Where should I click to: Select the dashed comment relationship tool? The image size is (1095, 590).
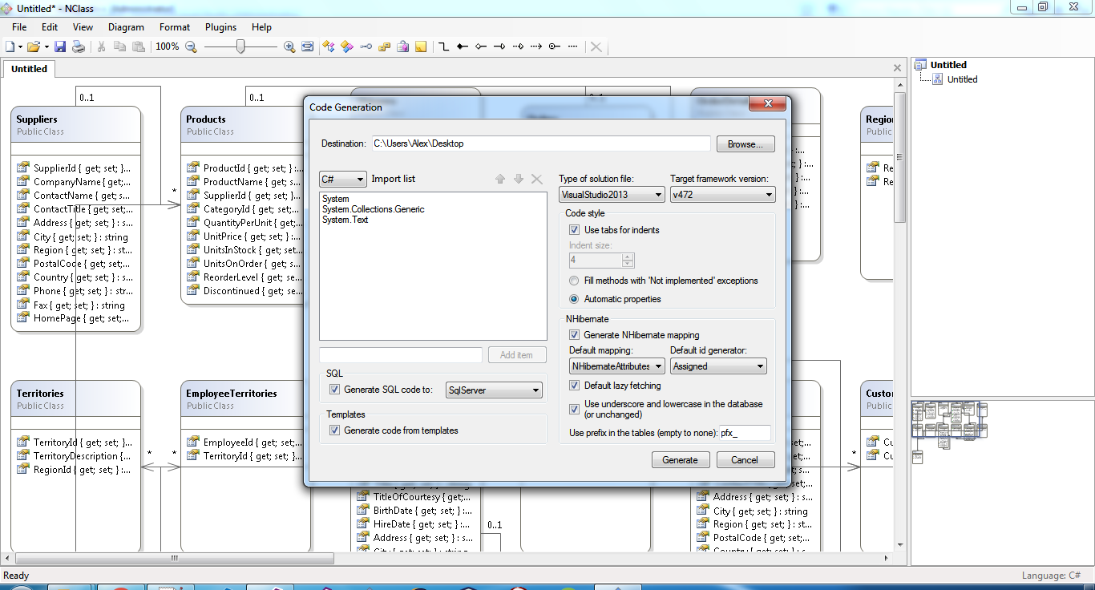pyautogui.click(x=572, y=46)
